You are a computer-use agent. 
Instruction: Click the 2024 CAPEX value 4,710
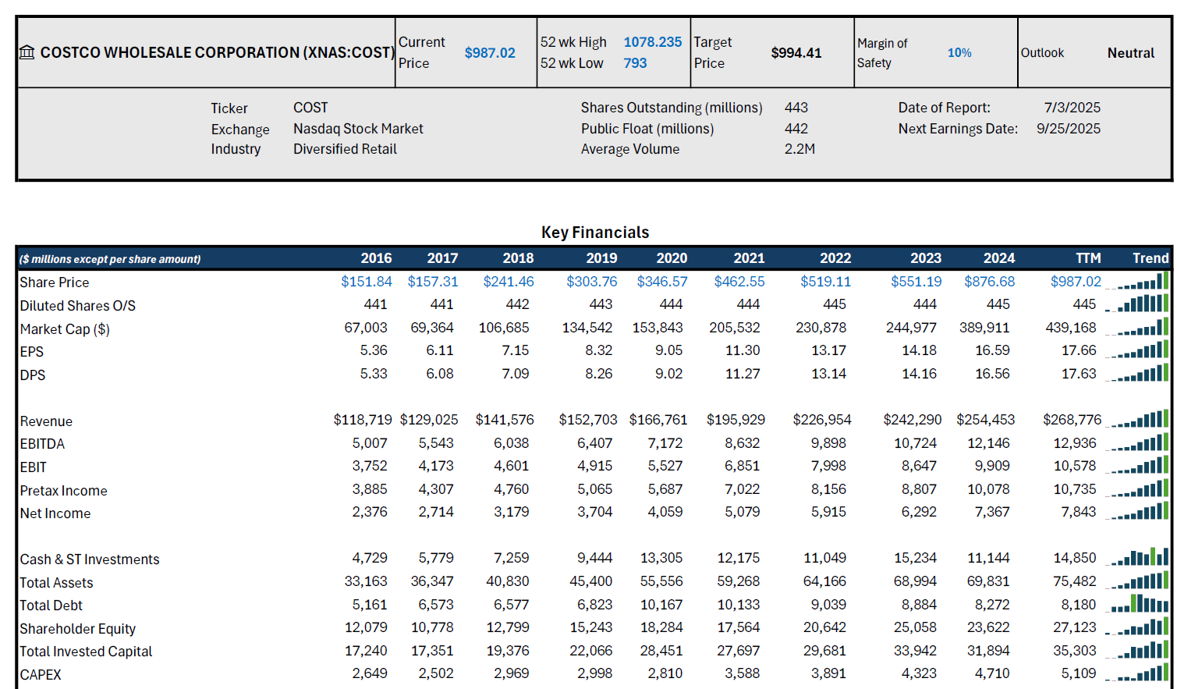(x=992, y=673)
